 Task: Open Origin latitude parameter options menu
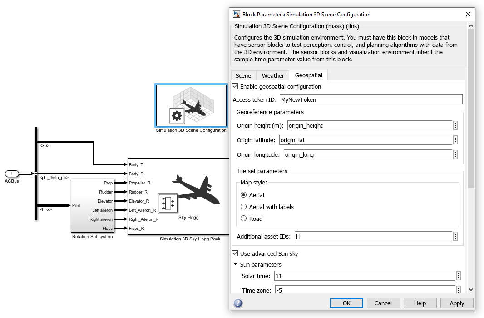point(455,140)
